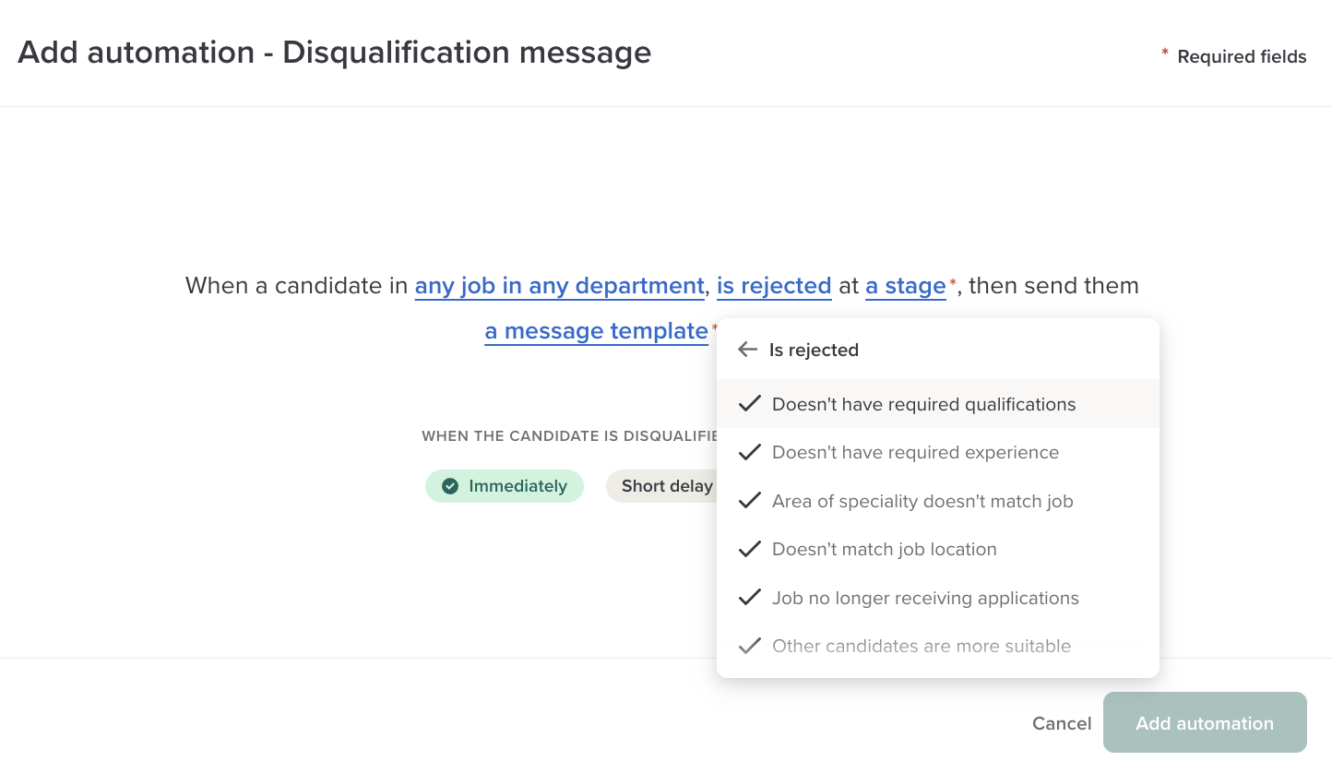Toggle Area of speciality doesn't match job

tap(937, 501)
